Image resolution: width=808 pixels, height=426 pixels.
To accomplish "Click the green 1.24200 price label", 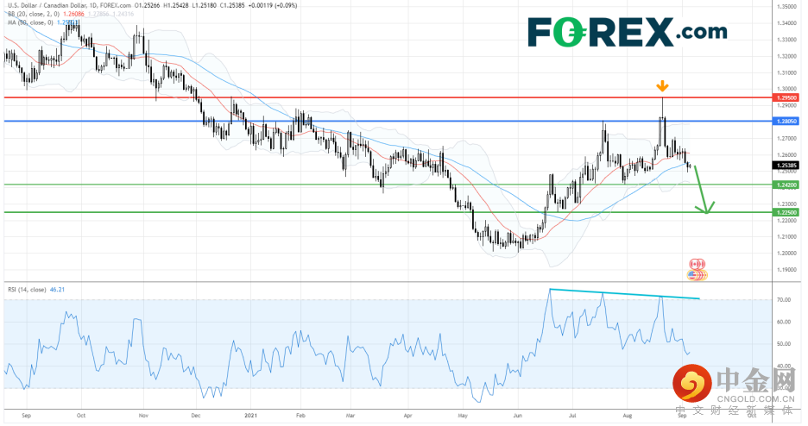I will click(x=786, y=185).
